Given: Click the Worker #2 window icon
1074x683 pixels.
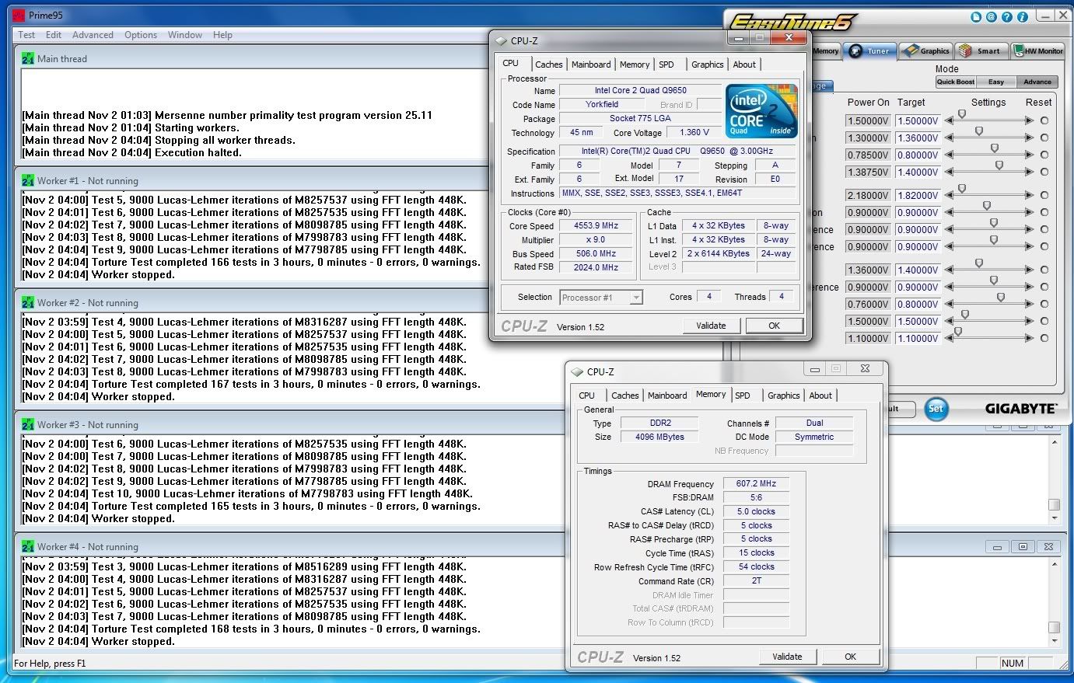Looking at the screenshot, I should pos(28,302).
